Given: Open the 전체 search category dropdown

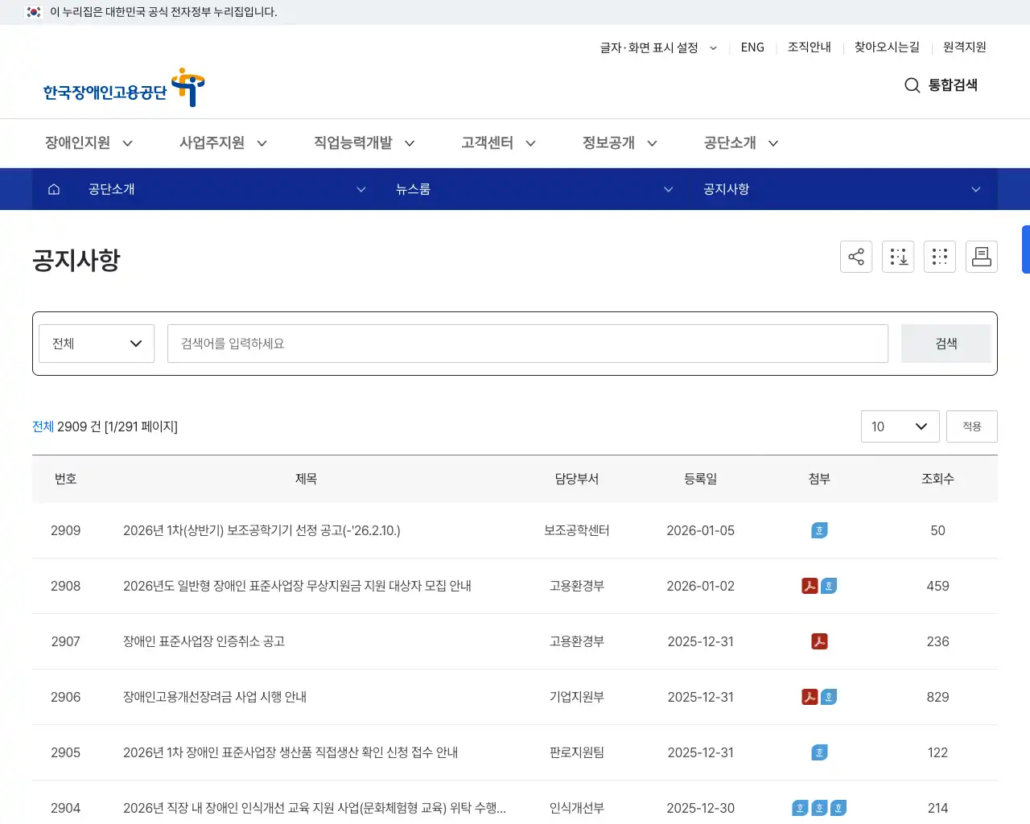Looking at the screenshot, I should pos(97,343).
